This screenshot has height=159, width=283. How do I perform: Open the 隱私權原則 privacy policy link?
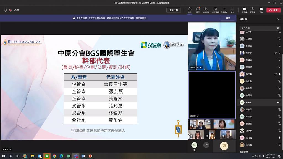tap(141, 18)
